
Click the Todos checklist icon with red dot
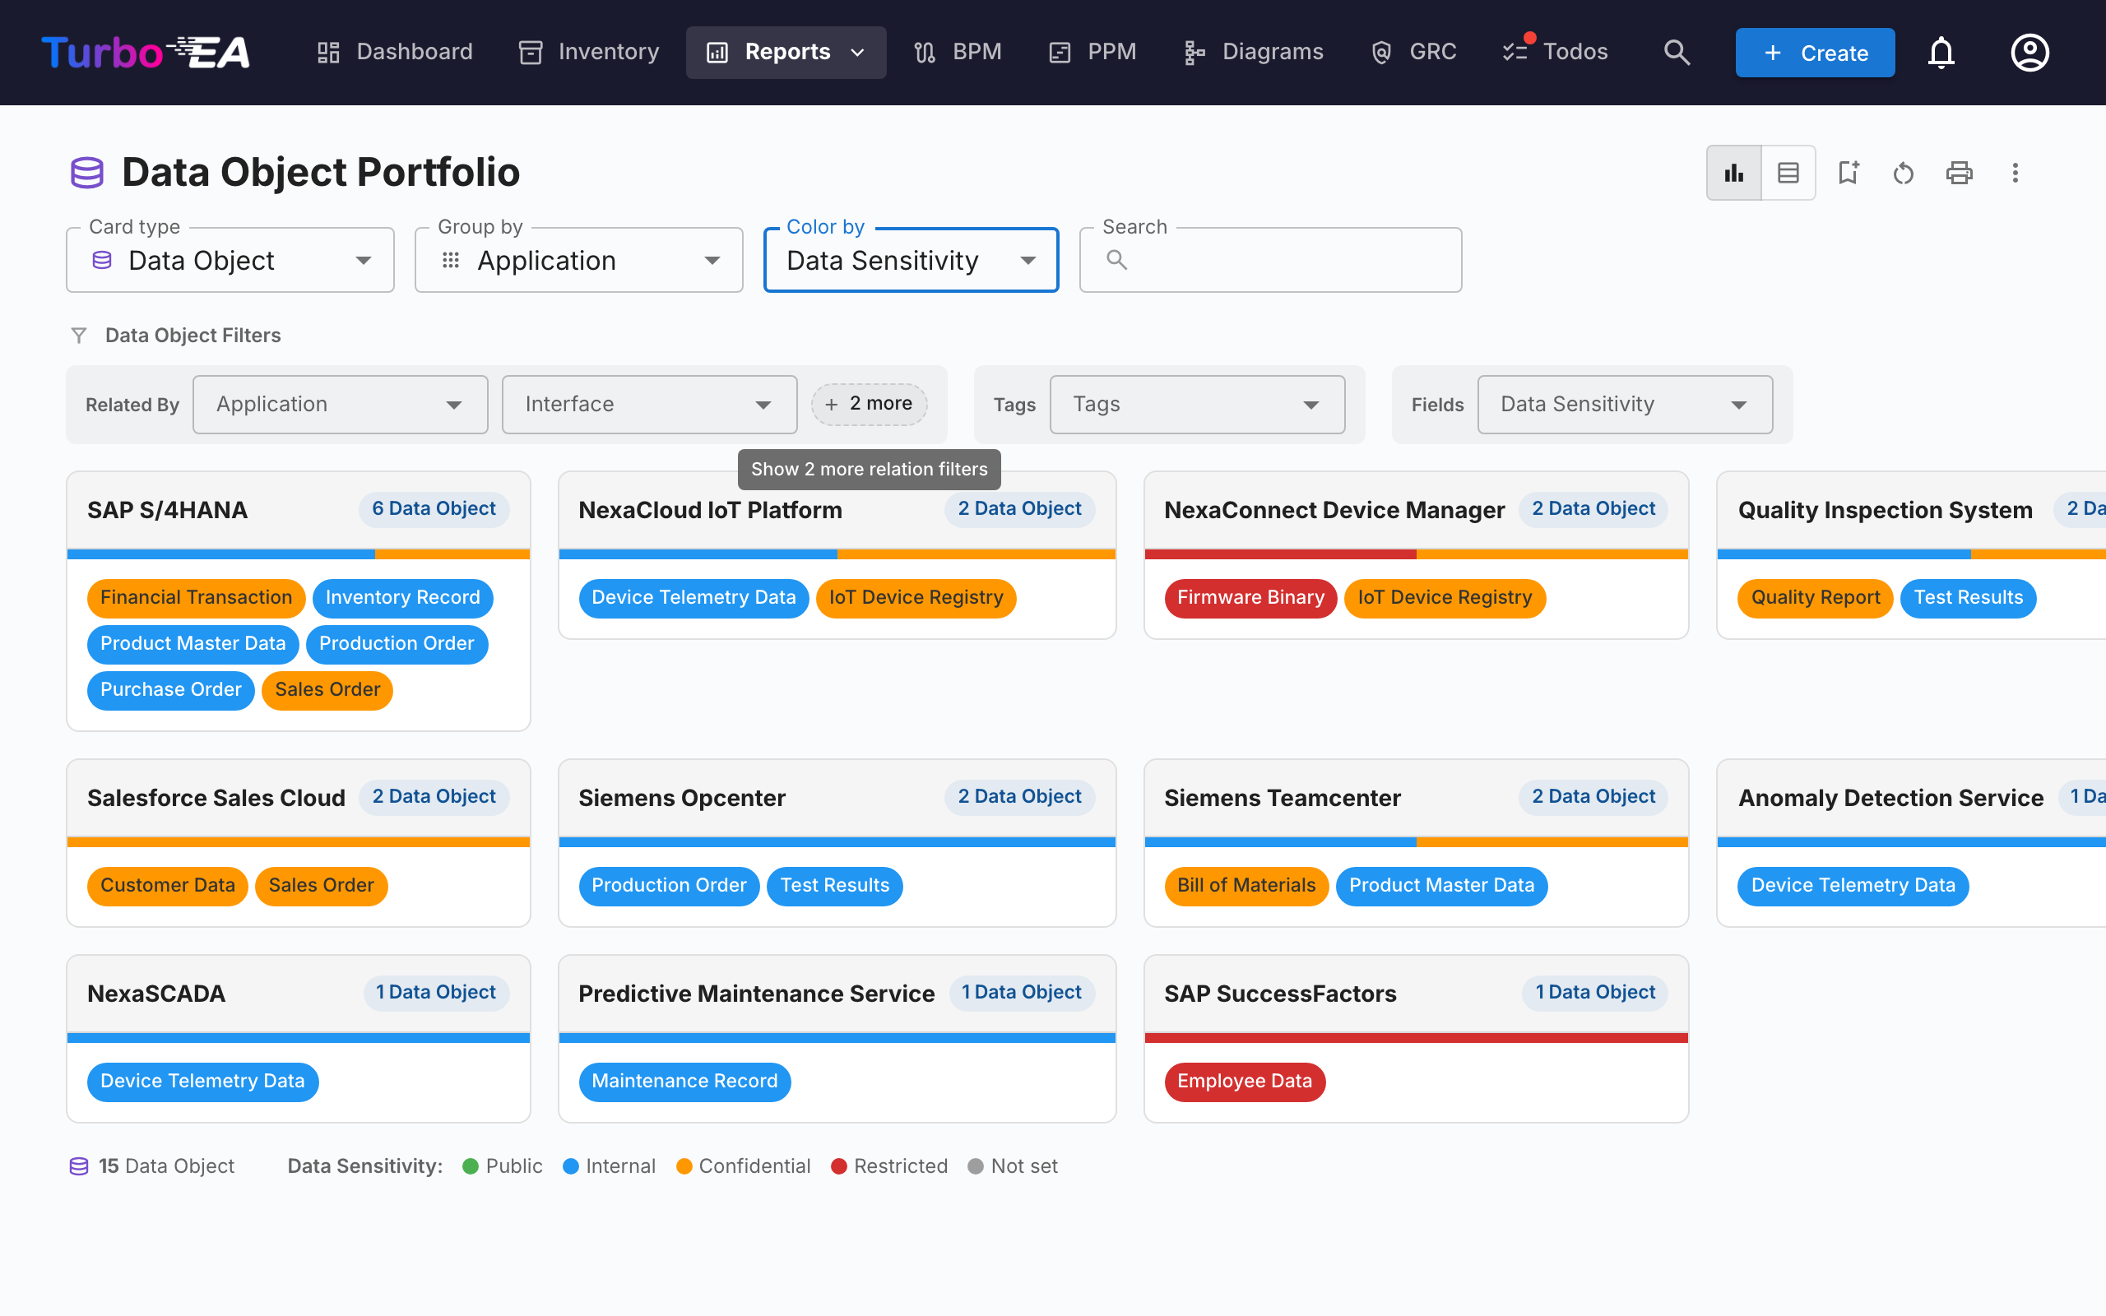(1515, 52)
